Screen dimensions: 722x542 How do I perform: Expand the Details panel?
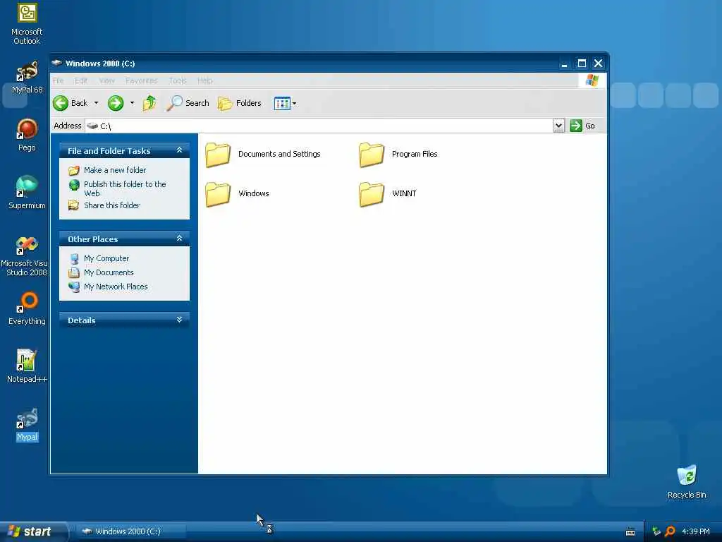coord(180,320)
